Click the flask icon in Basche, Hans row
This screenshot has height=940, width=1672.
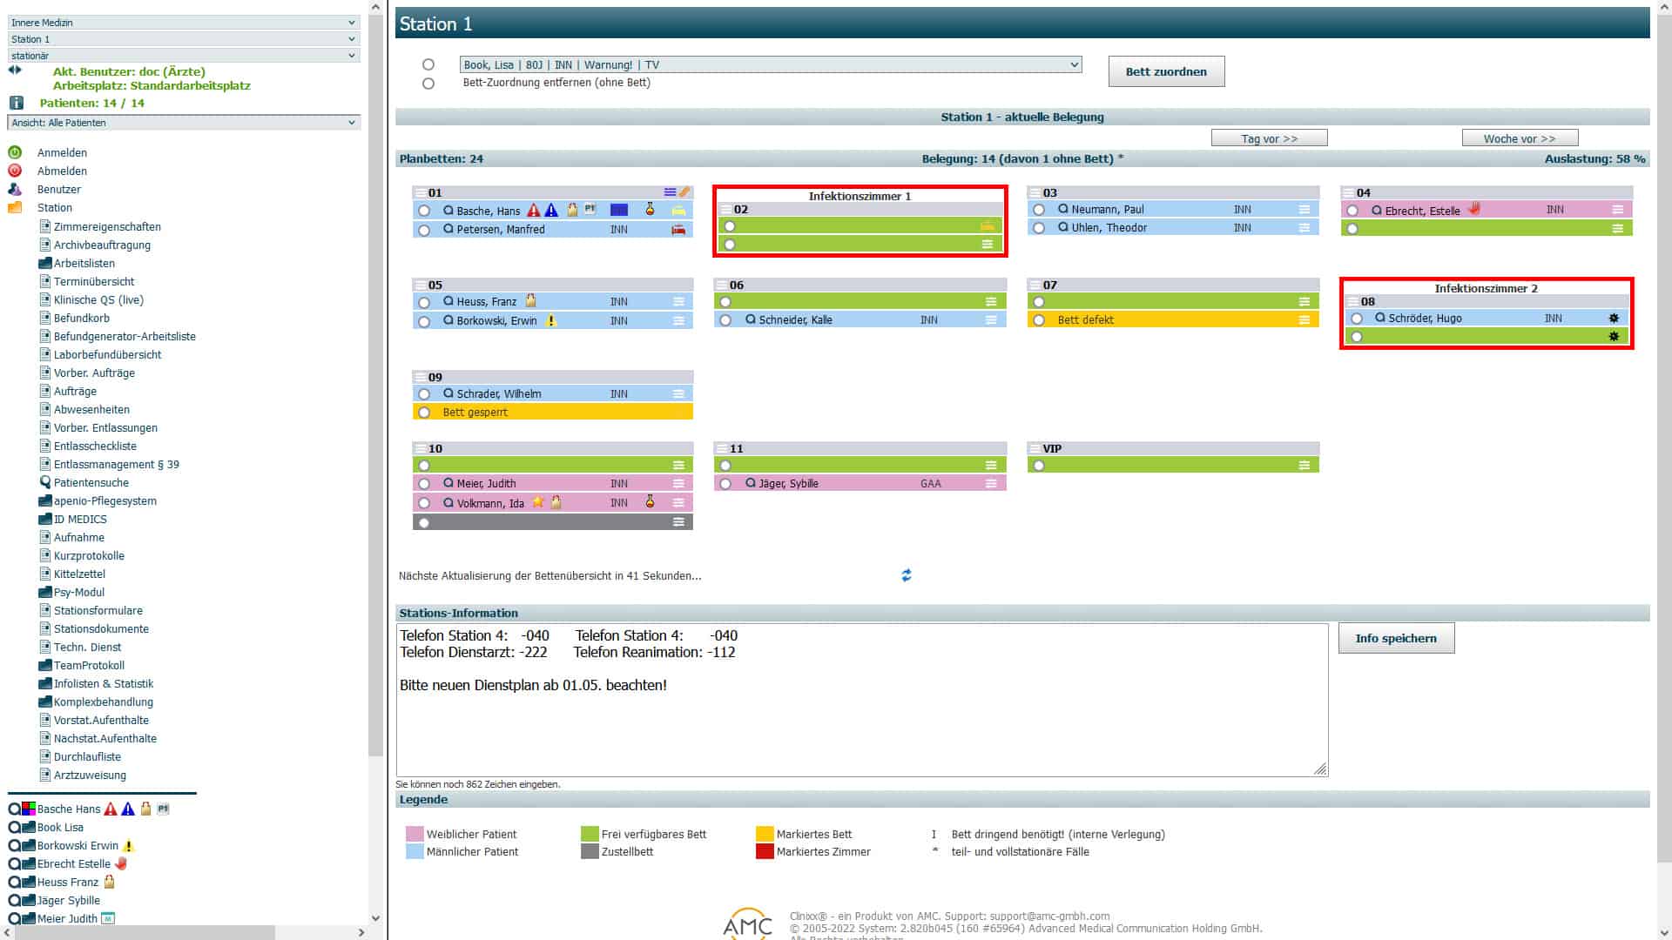pos(650,210)
